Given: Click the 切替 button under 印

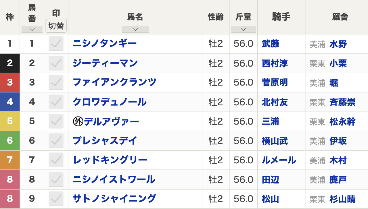Looking at the screenshot, I should click(56, 26).
